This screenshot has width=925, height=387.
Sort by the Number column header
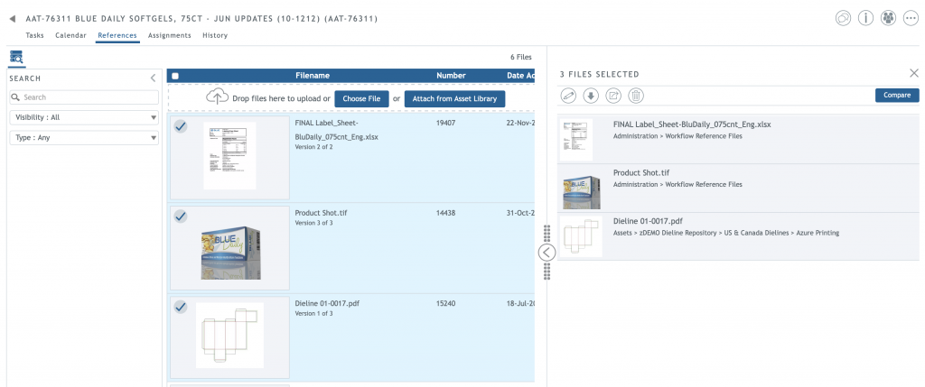451,76
